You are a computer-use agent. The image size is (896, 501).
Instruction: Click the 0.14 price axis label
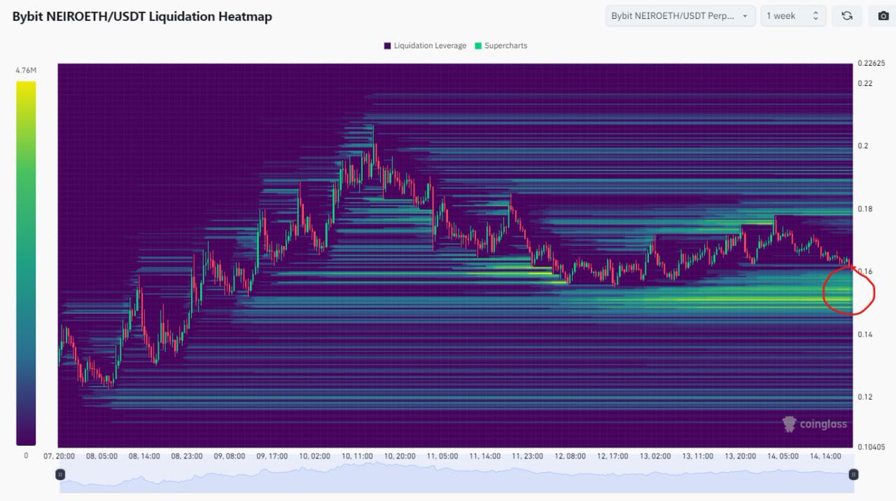(865, 334)
